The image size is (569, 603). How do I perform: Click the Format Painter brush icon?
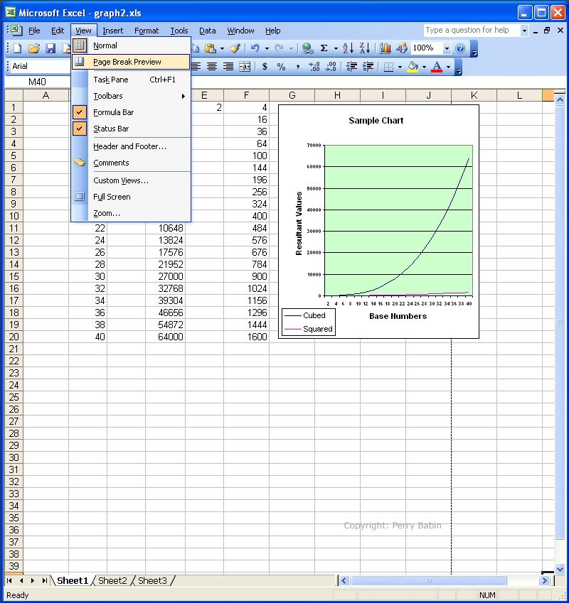[235, 48]
